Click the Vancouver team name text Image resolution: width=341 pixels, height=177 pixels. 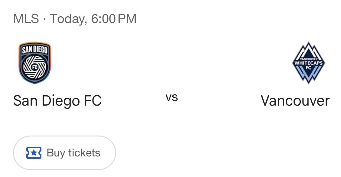click(x=295, y=100)
